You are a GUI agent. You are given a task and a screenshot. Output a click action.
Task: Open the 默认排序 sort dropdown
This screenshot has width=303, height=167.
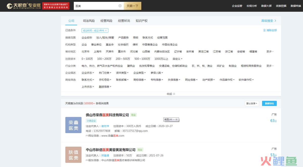[252, 103]
